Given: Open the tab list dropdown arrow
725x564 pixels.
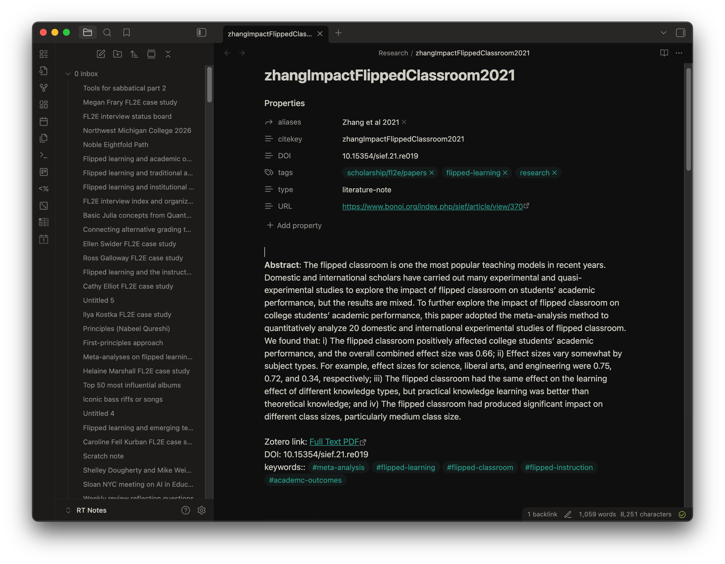Looking at the screenshot, I should [x=663, y=33].
